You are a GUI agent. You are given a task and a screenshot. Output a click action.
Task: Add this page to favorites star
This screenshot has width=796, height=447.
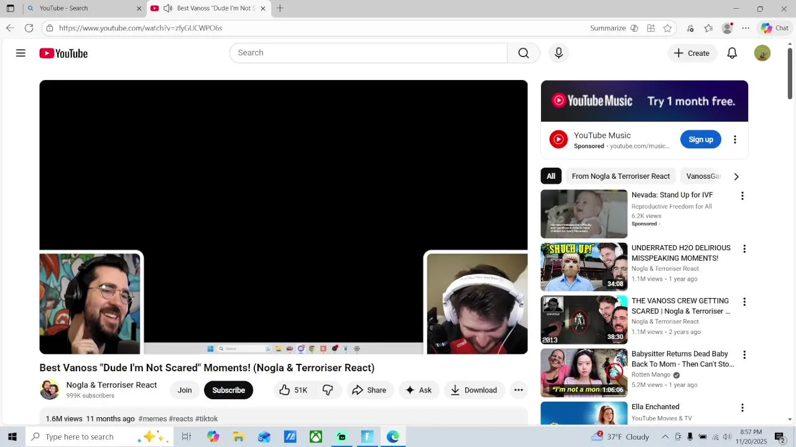point(667,28)
